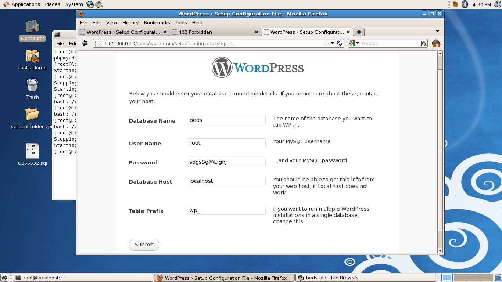Image resolution: width=502 pixels, height=282 pixels.
Task: Click the Firefox home icon
Action: pyautogui.click(x=436, y=43)
